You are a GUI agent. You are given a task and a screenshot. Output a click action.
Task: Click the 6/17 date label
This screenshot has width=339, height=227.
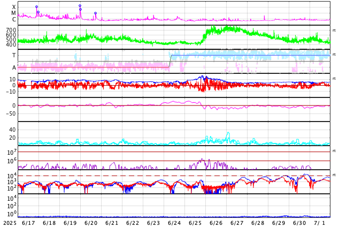(28, 223)
